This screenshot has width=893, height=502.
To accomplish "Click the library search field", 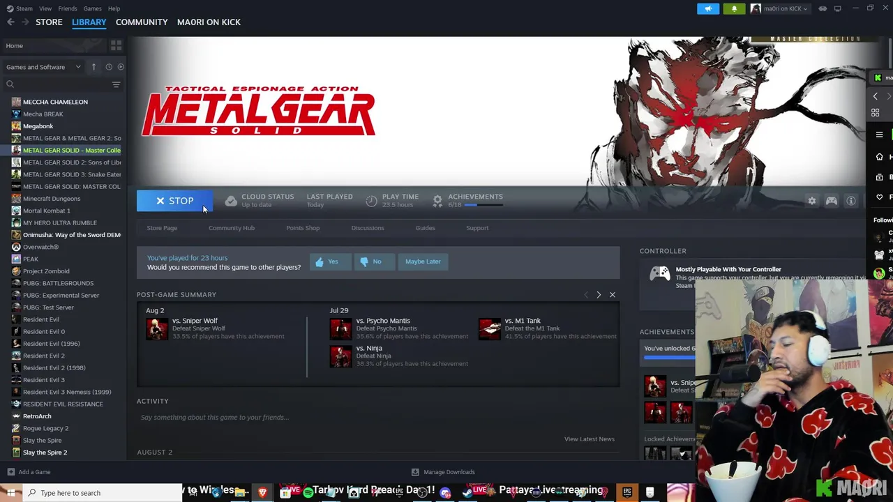I will coord(56,84).
